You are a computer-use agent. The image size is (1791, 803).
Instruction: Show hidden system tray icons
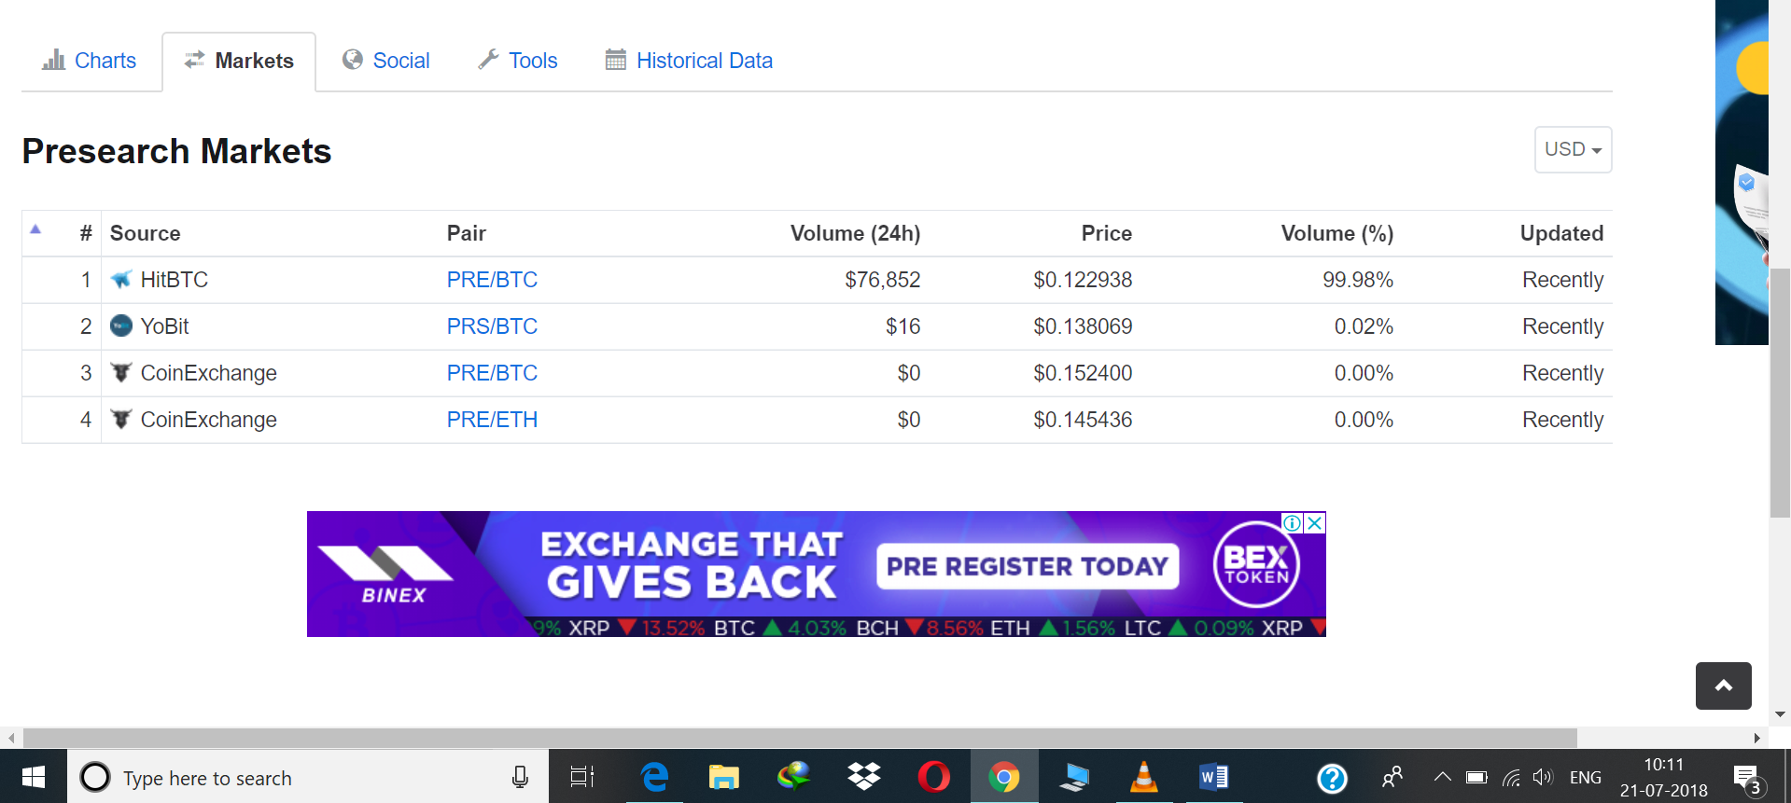click(x=1443, y=776)
